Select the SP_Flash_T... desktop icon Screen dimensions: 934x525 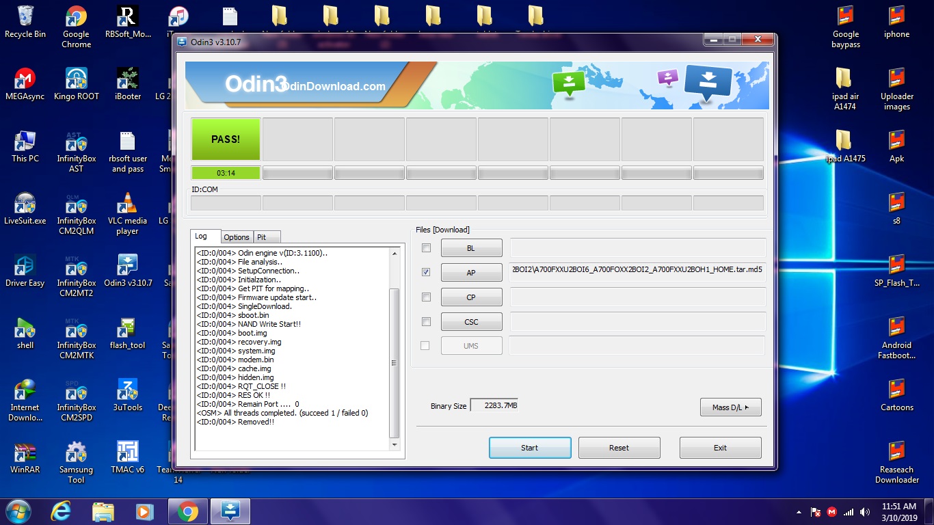897,271
